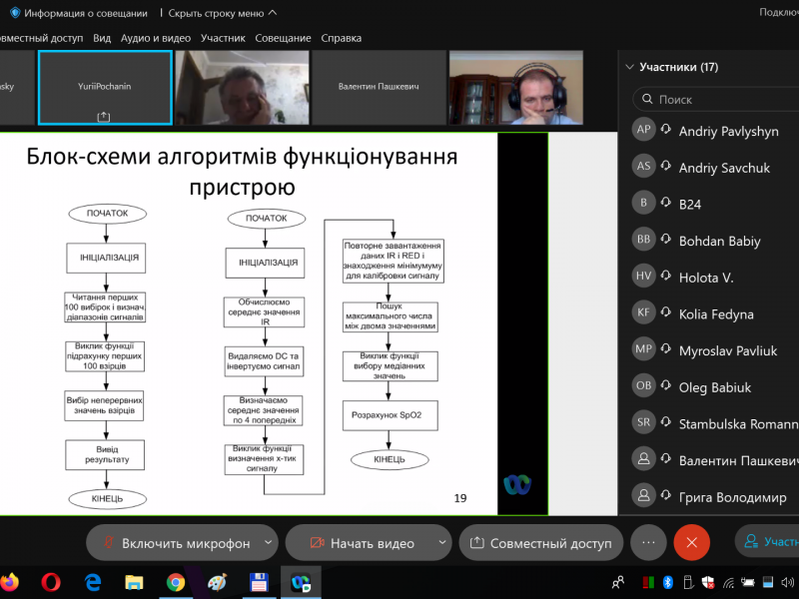Open the Аудио и видео menu
799x599 pixels.
tap(155, 38)
